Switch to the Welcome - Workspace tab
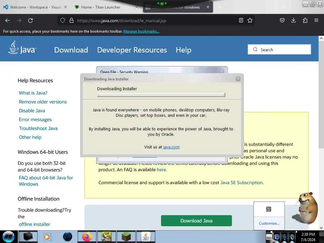 (35, 7)
